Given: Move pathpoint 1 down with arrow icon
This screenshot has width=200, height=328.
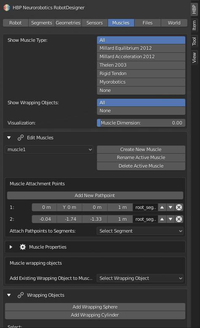Looking at the screenshot, I should tap(170, 207).
